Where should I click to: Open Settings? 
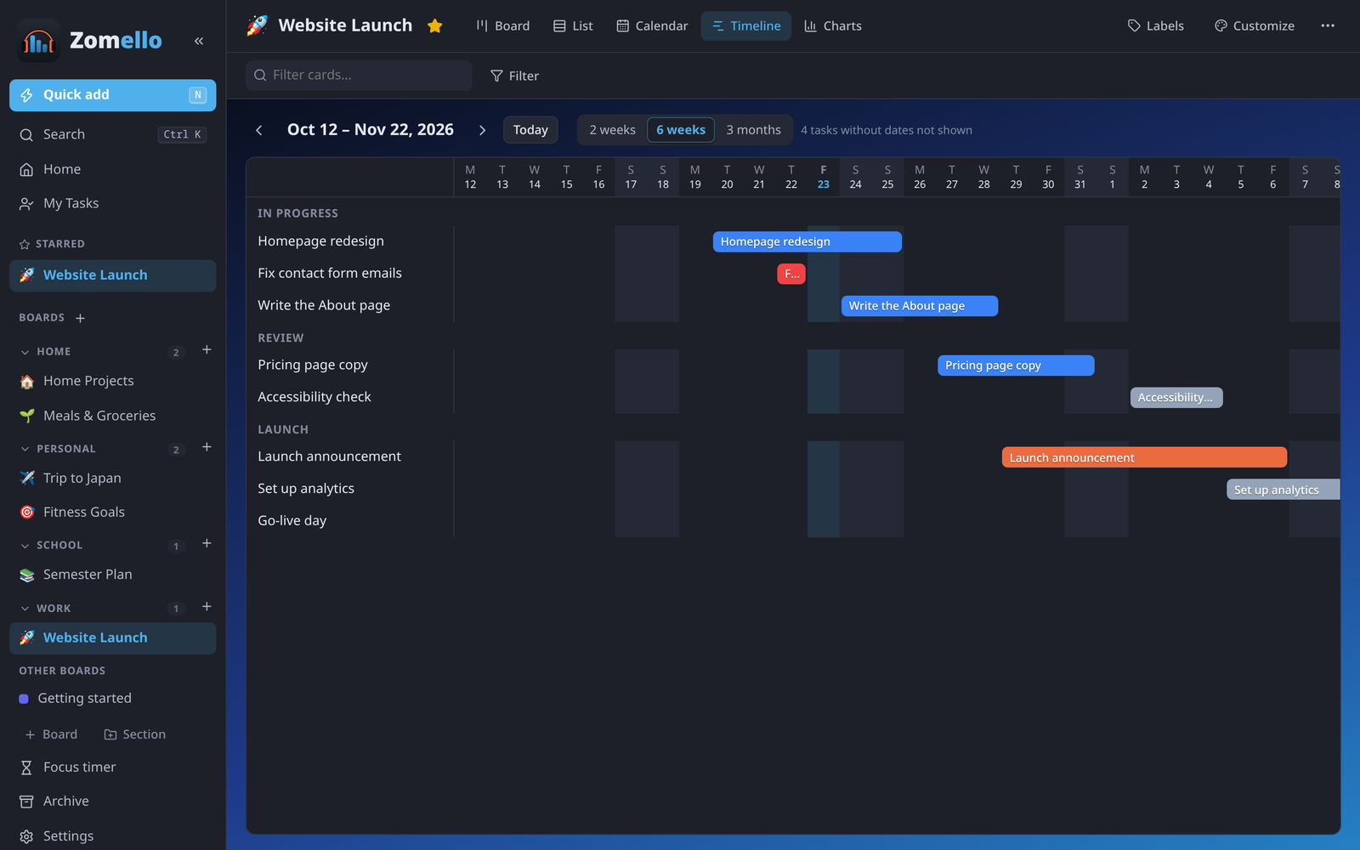coord(112,836)
